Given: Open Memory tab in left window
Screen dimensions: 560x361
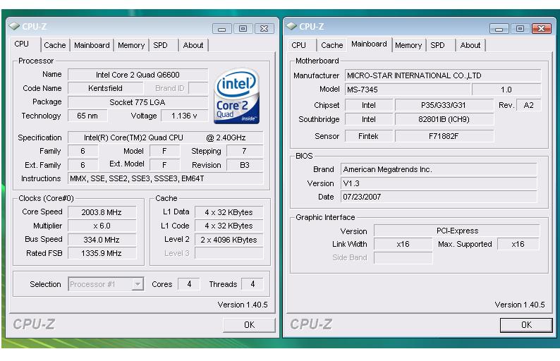Looking at the screenshot, I should [x=131, y=45].
